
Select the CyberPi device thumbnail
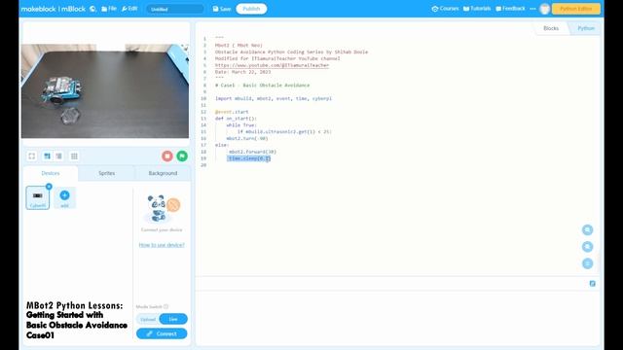click(38, 197)
